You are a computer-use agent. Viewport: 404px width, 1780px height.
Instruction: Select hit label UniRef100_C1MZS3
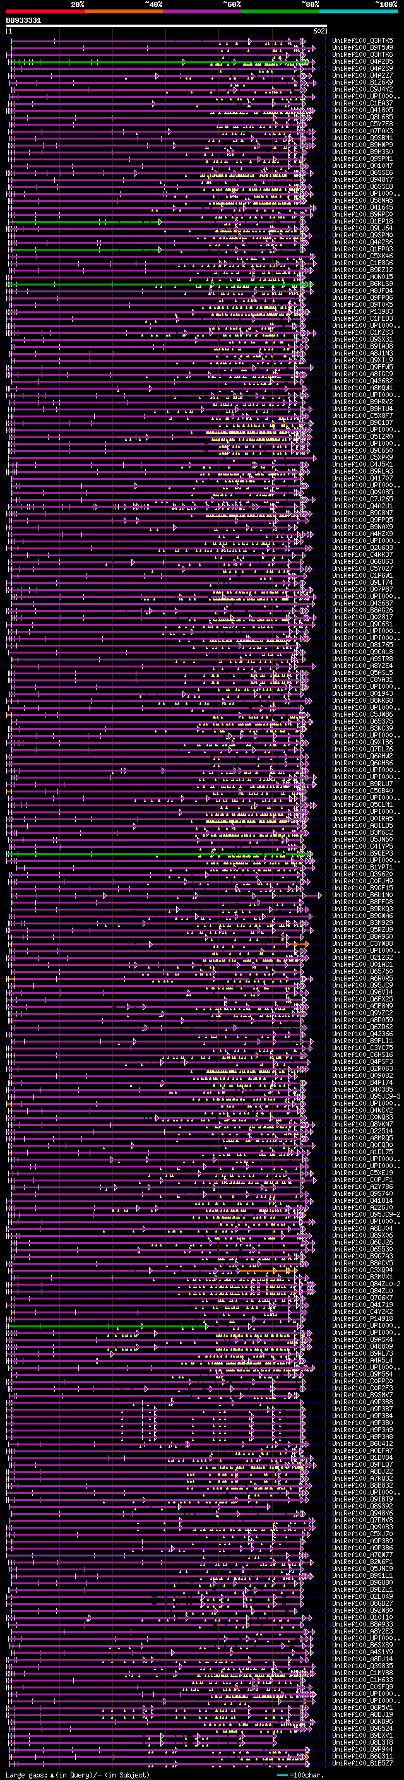[362, 332]
